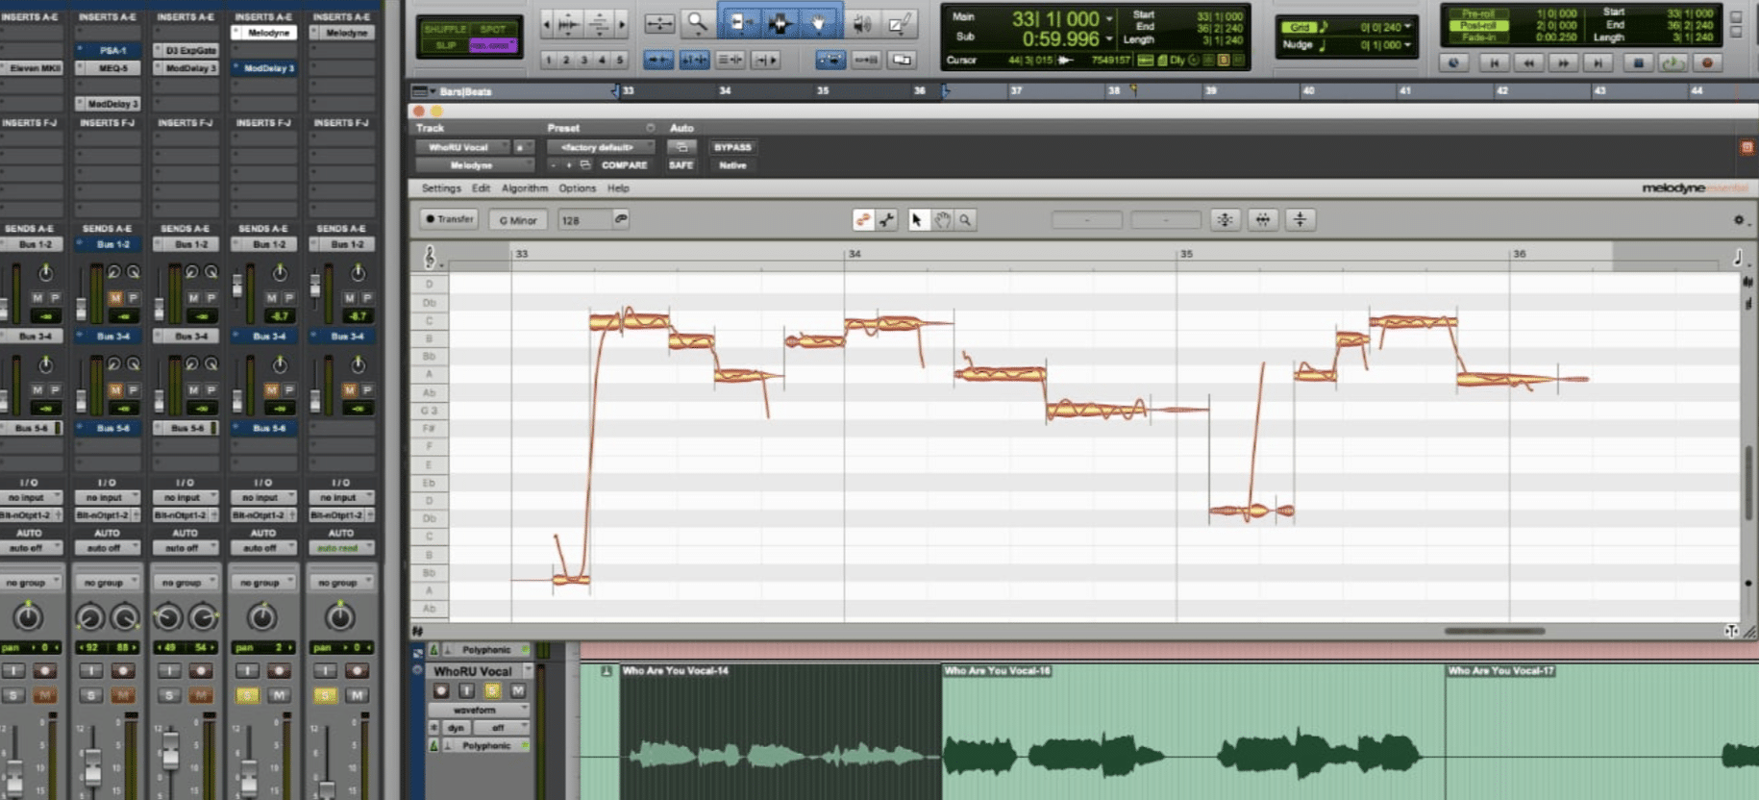Image resolution: width=1759 pixels, height=800 pixels.
Task: Enable SHUFFLE edit mode
Action: point(445,29)
